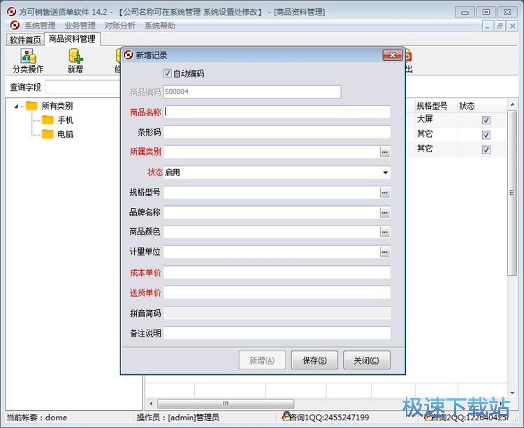This screenshot has height=428, width=524.
Task: Open the 系统帮助 menu
Action: 160,26
